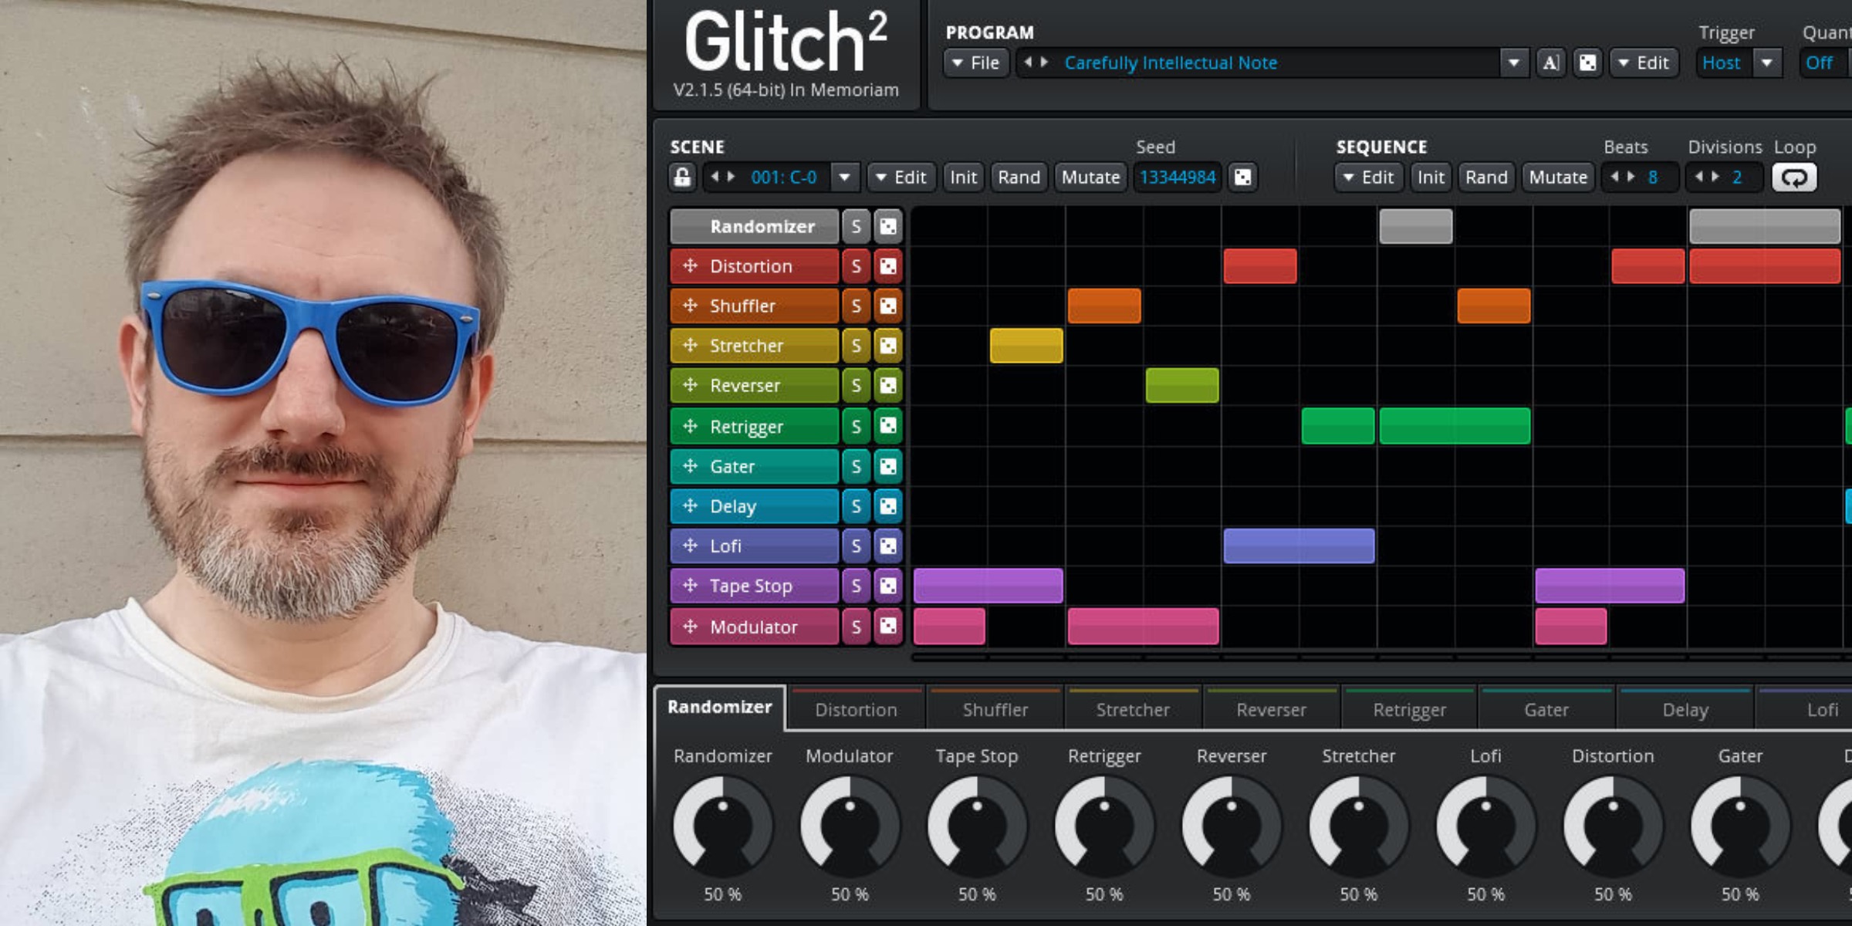Click the program randomize dice icon

coord(1587,63)
